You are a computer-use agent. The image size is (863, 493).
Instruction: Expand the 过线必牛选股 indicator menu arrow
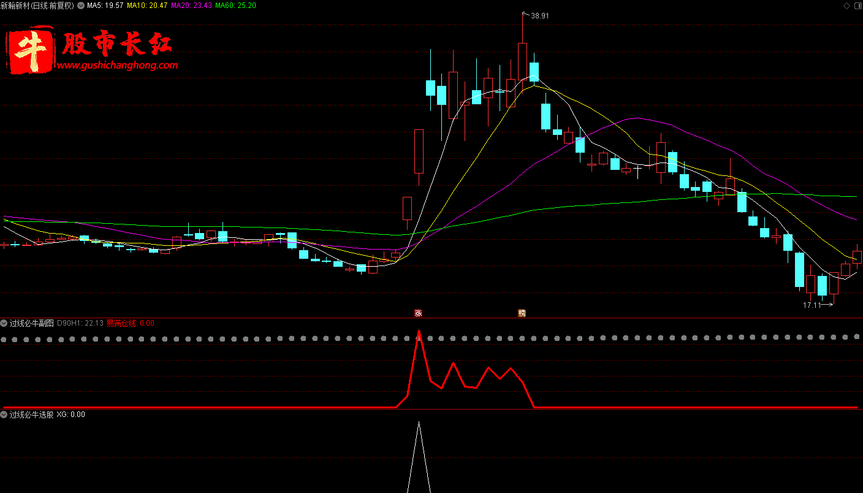[4, 415]
